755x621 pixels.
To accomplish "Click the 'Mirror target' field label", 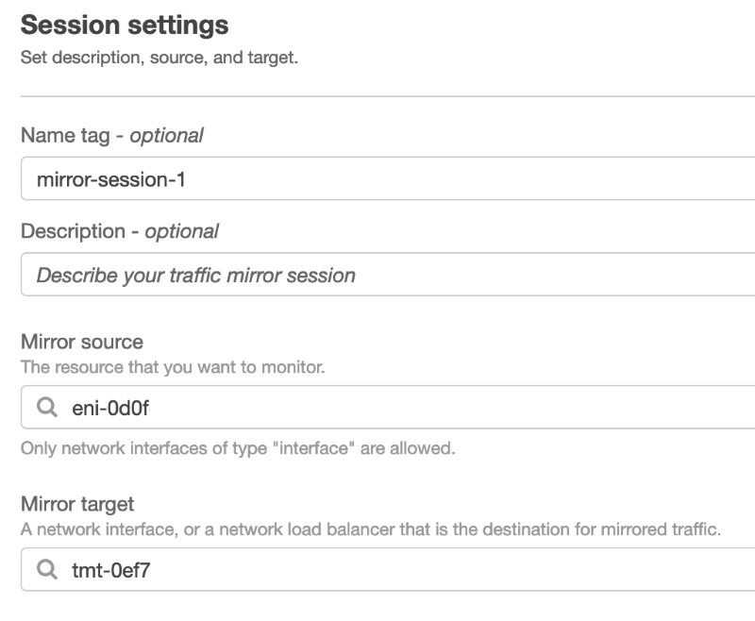I will (77, 504).
